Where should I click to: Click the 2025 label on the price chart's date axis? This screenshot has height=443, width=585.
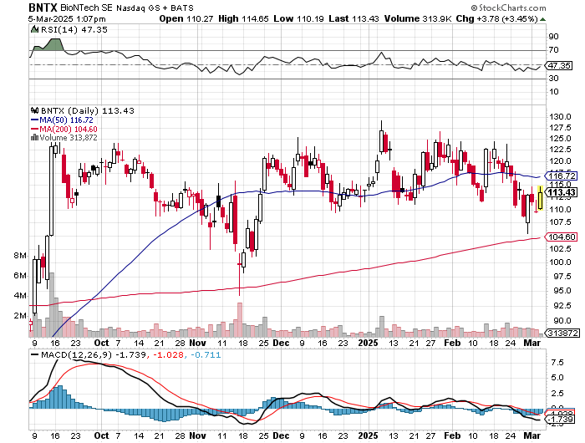tap(368, 343)
